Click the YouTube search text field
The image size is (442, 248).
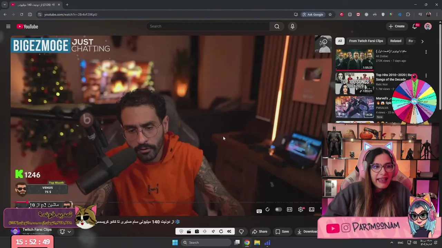[x=209, y=26]
